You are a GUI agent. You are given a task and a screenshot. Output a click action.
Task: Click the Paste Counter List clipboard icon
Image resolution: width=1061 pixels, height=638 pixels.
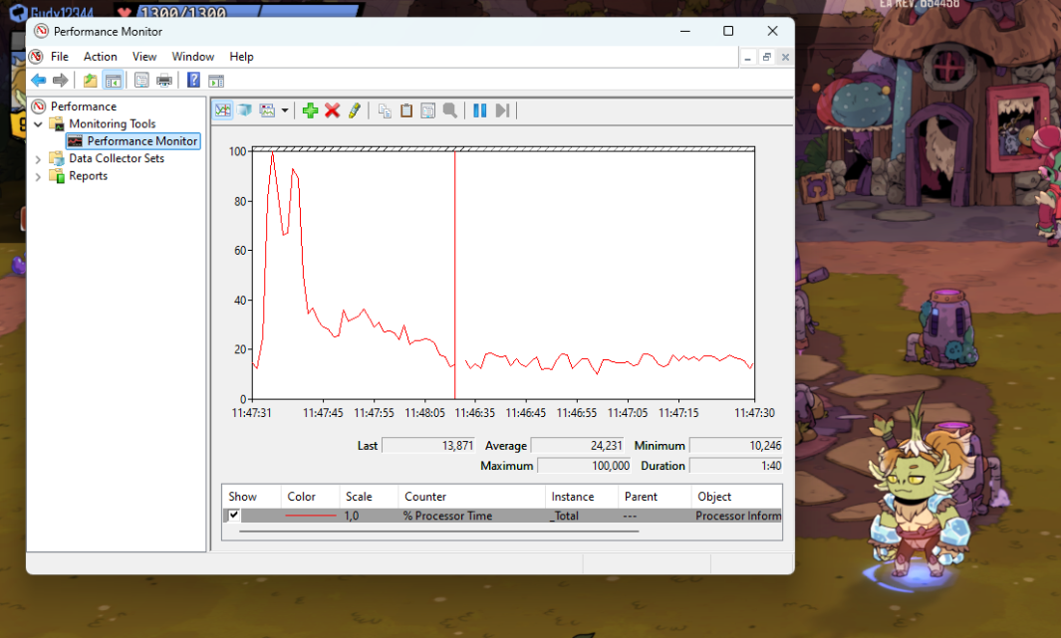pos(406,110)
